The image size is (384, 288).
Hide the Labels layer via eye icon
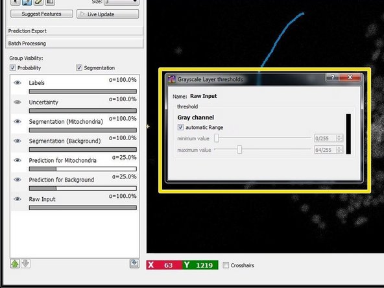[x=18, y=82]
